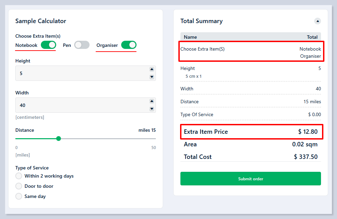The image size is (337, 219).
Task: Pick the Same day service option
Action: click(19, 196)
